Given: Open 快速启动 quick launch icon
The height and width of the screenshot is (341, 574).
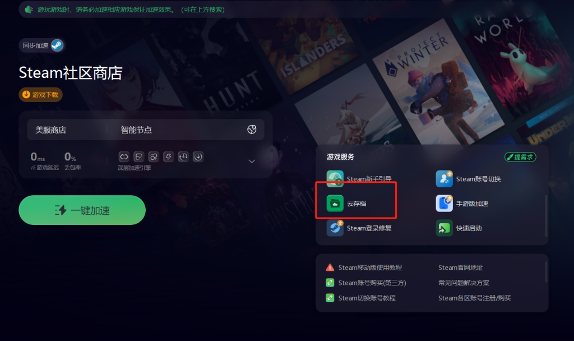Looking at the screenshot, I should pos(444,228).
